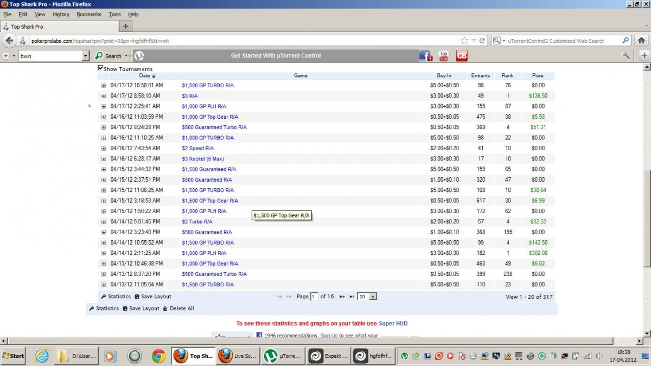Open the YouTube toolbar icon
The width and height of the screenshot is (651, 366).
click(x=444, y=55)
